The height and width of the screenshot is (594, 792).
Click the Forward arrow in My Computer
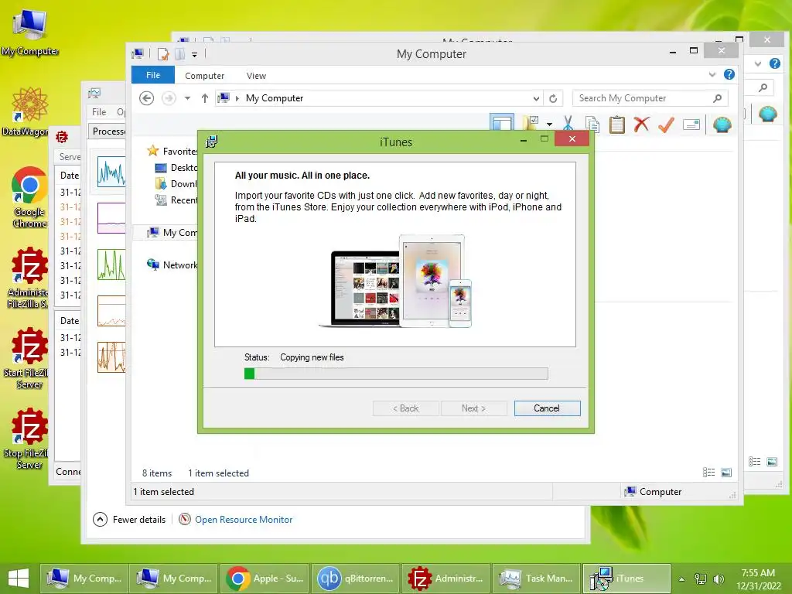169,98
